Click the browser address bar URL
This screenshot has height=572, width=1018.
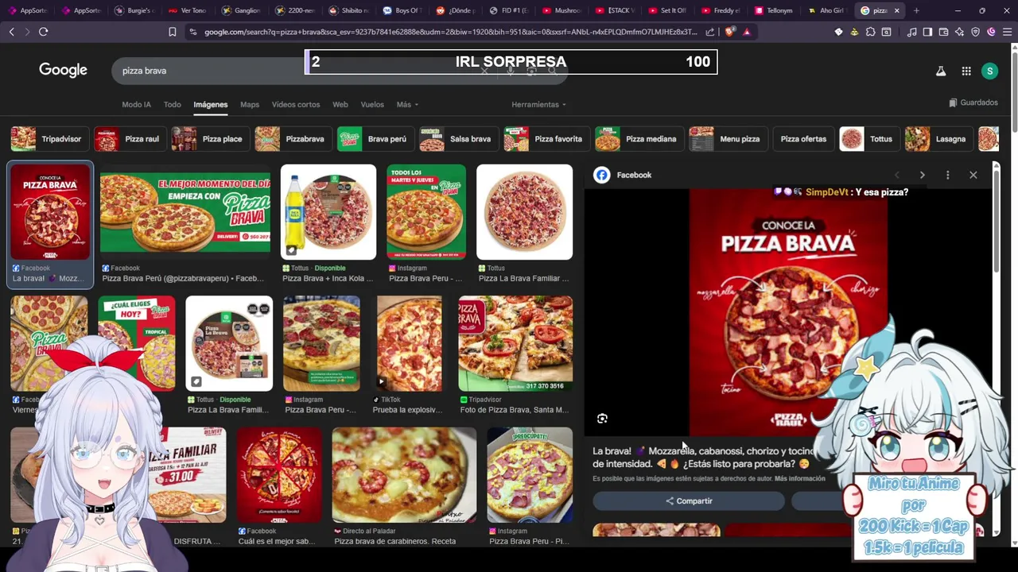tap(450, 32)
